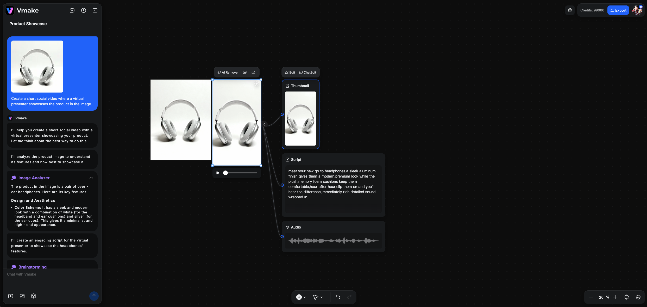
Task: Click the video upload icon below chat
Action: 11,296
